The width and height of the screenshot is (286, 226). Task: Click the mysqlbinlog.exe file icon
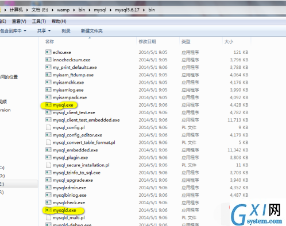pos(48,195)
